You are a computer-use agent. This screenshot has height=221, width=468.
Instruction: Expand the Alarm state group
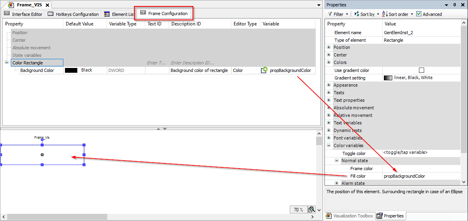pyautogui.click(x=337, y=183)
